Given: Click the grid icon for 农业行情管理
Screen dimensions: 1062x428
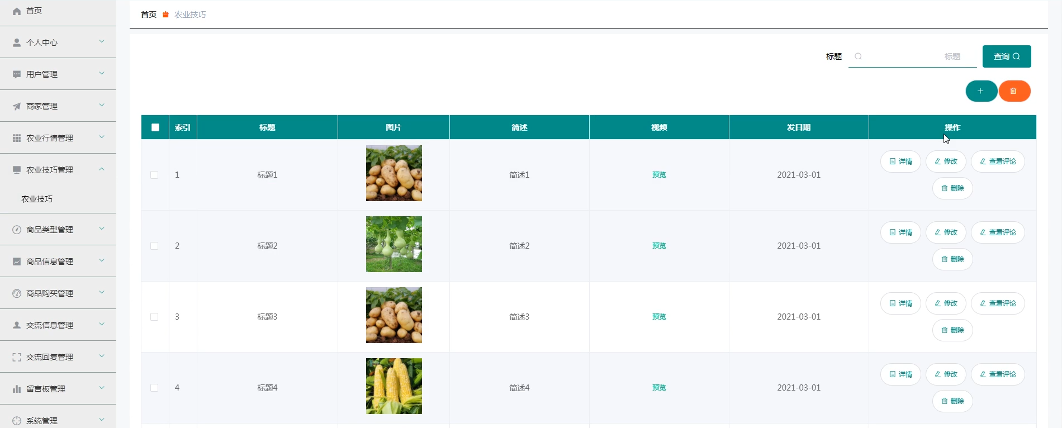Looking at the screenshot, I should 17,138.
